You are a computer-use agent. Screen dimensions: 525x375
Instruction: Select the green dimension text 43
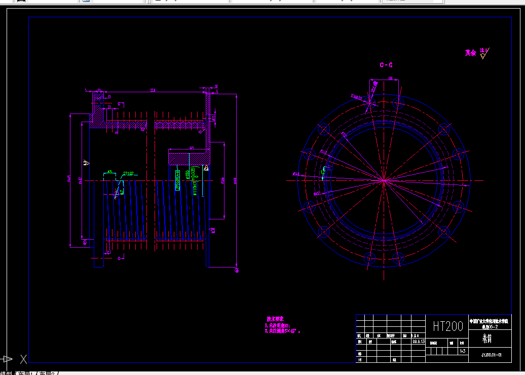(x=109, y=172)
